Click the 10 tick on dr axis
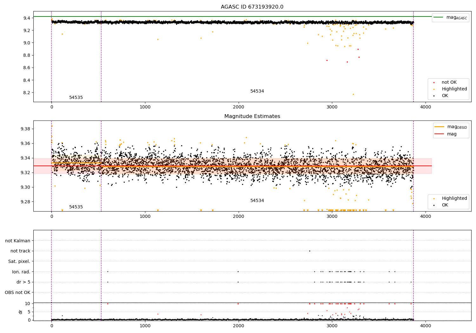 [27, 304]
